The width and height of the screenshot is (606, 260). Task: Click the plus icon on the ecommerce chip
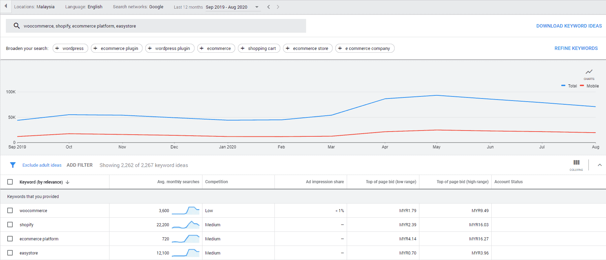click(x=202, y=48)
